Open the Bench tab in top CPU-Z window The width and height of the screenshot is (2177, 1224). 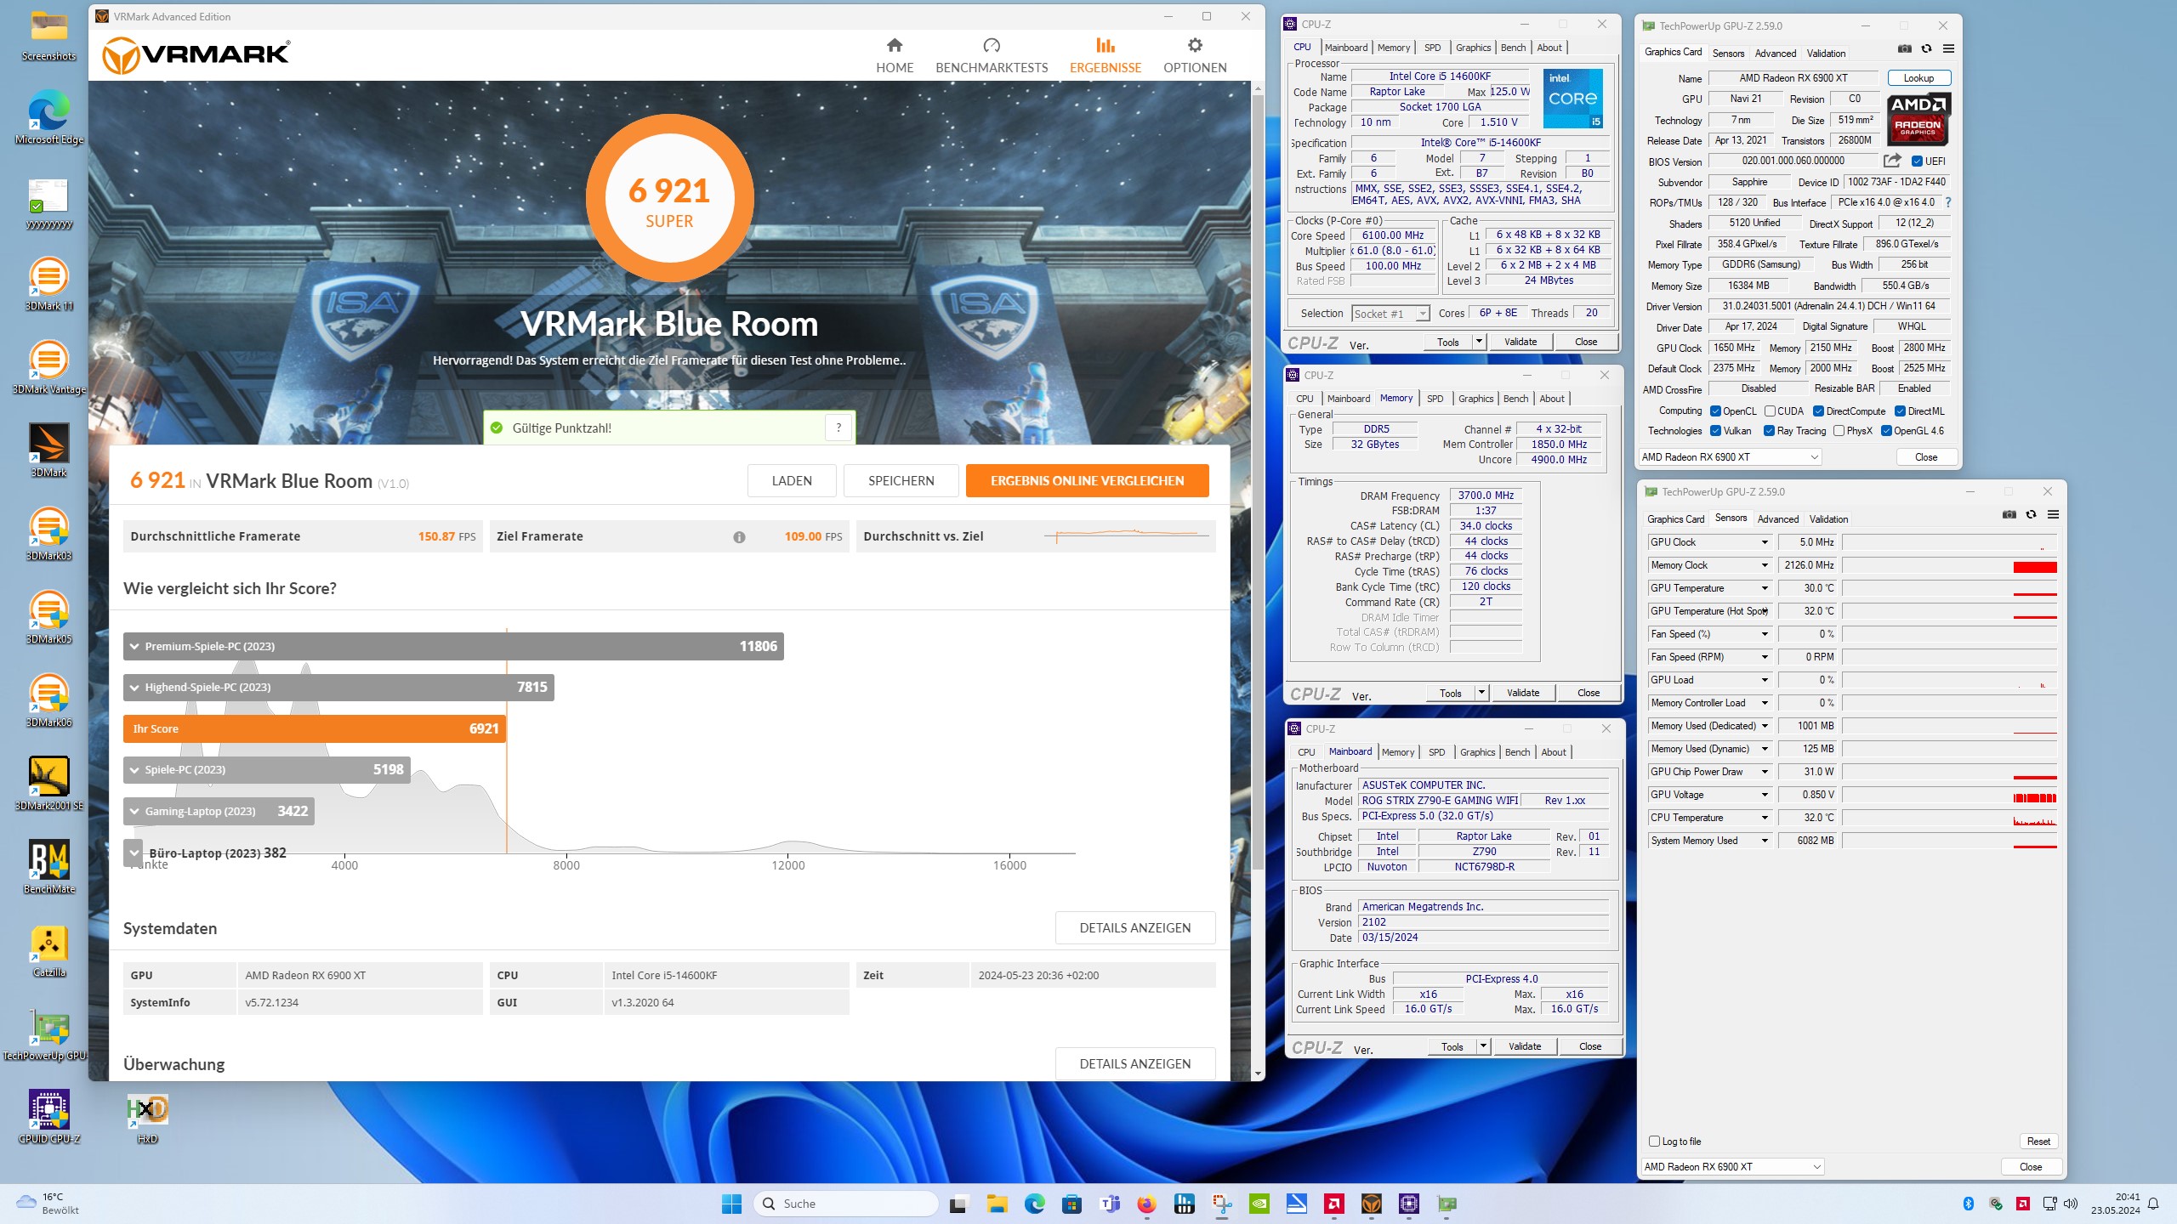(1513, 48)
